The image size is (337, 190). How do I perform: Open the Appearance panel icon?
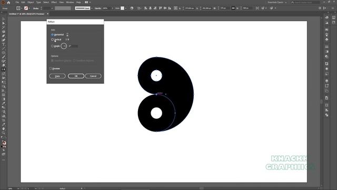point(326,69)
